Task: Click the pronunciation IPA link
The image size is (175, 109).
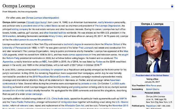Action: (37, 22)
